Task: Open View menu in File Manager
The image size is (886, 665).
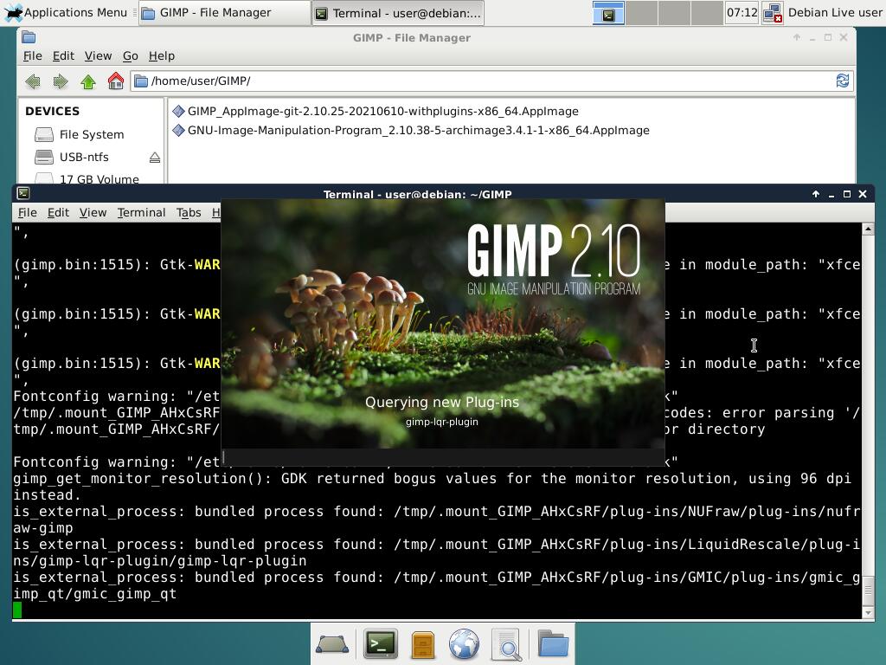Action: tap(98, 56)
